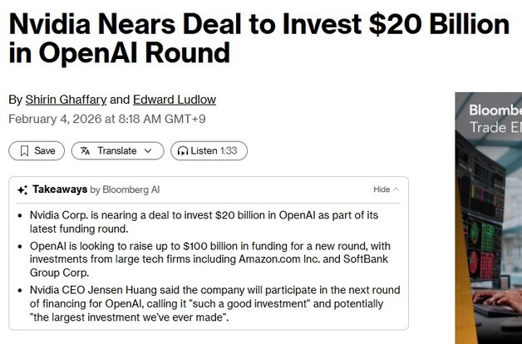Click third takeaway quoting Jensen Huang
Image resolution: width=522 pixels, height=344 pixels.
pos(214,304)
